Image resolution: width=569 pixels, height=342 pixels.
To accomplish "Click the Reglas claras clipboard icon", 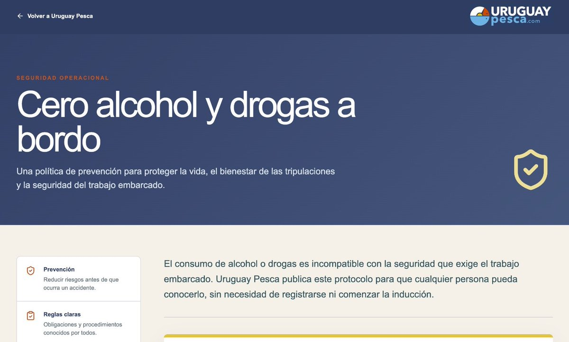I will click(31, 316).
